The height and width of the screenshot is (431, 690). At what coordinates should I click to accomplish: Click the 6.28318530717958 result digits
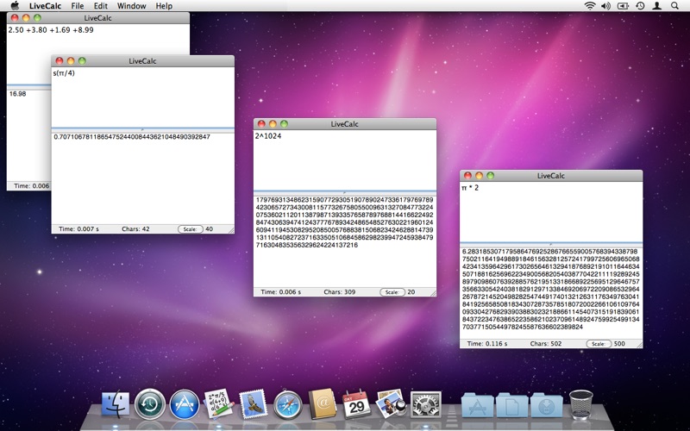[550, 290]
